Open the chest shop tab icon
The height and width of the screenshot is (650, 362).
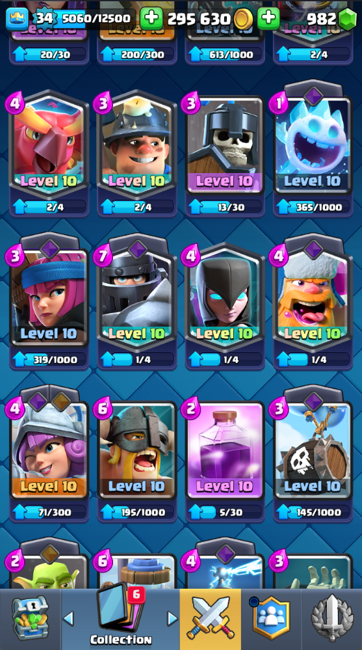pyautogui.click(x=31, y=619)
